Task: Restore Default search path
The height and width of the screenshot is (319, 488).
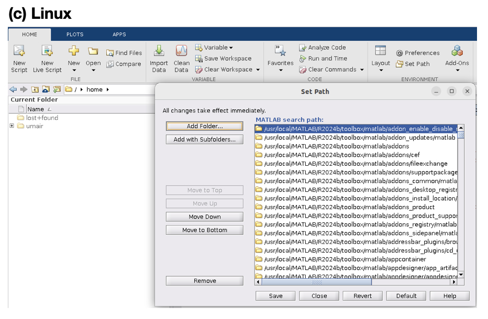Action: coord(406,296)
